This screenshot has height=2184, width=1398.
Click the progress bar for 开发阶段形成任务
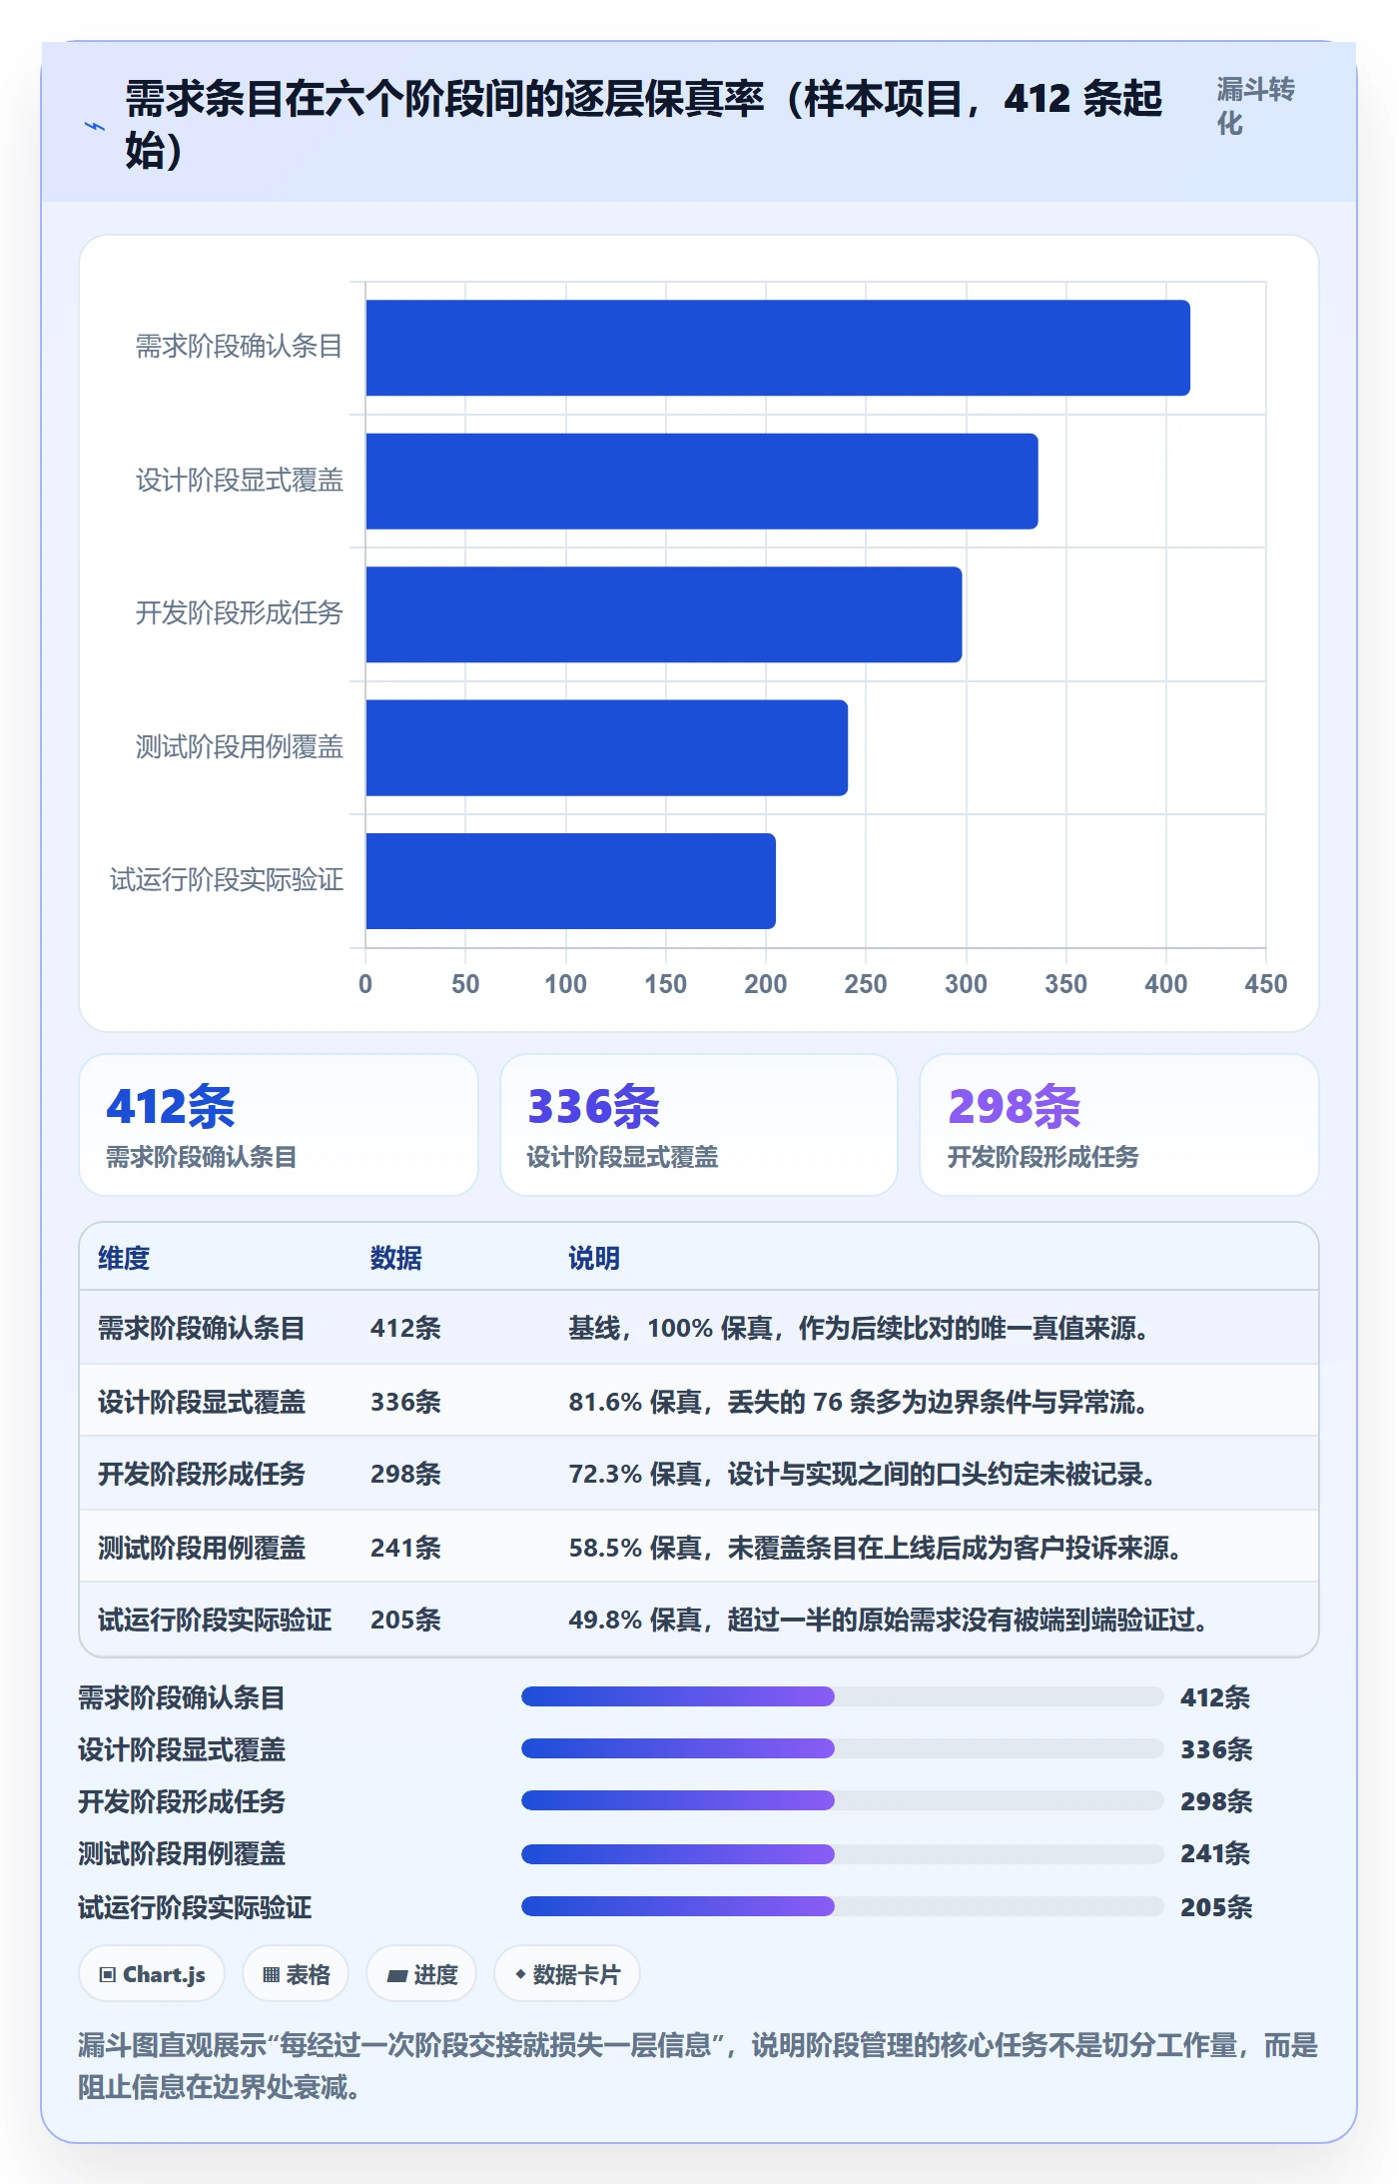[843, 1800]
